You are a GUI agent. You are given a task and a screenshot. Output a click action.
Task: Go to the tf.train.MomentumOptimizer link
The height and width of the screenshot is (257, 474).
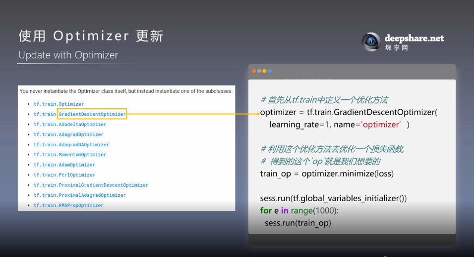pos(70,155)
